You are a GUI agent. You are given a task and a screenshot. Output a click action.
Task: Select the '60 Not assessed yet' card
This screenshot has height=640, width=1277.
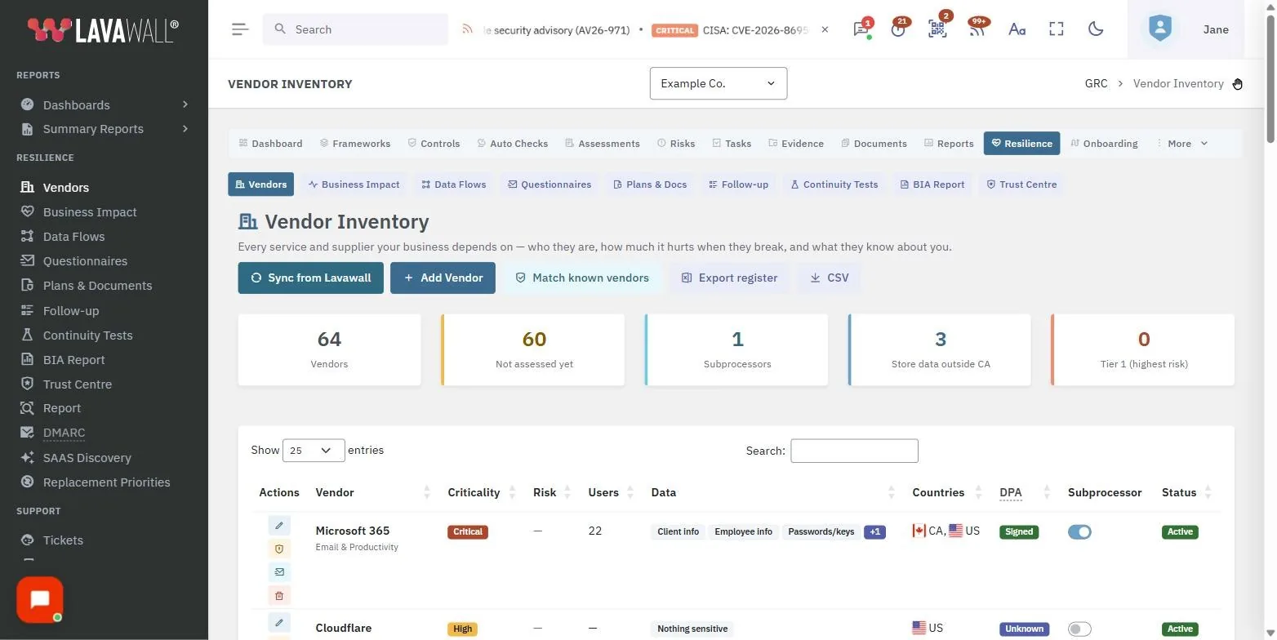click(x=533, y=350)
